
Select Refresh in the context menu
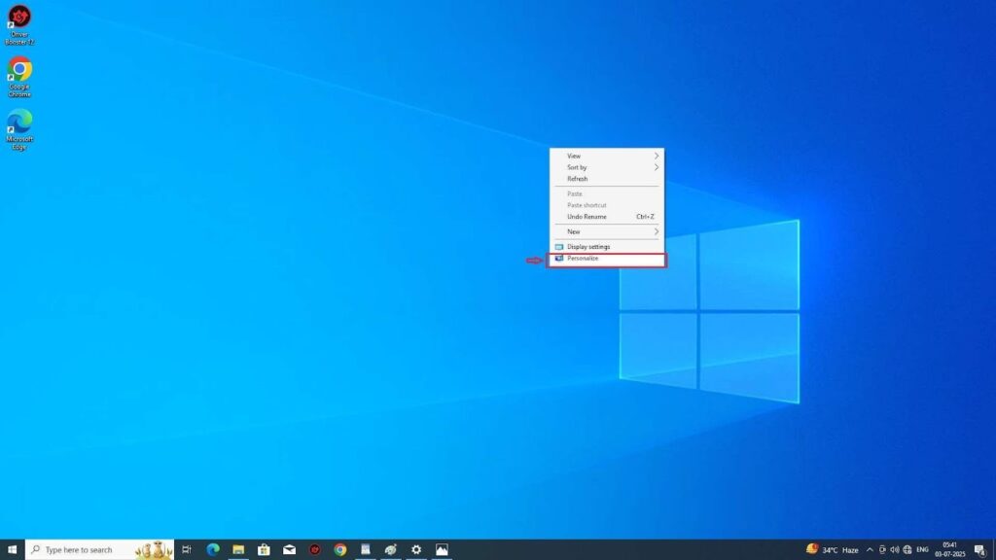click(x=578, y=179)
